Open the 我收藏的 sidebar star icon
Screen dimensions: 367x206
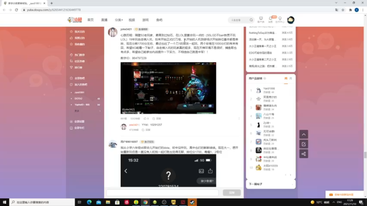pyautogui.click(x=72, y=44)
